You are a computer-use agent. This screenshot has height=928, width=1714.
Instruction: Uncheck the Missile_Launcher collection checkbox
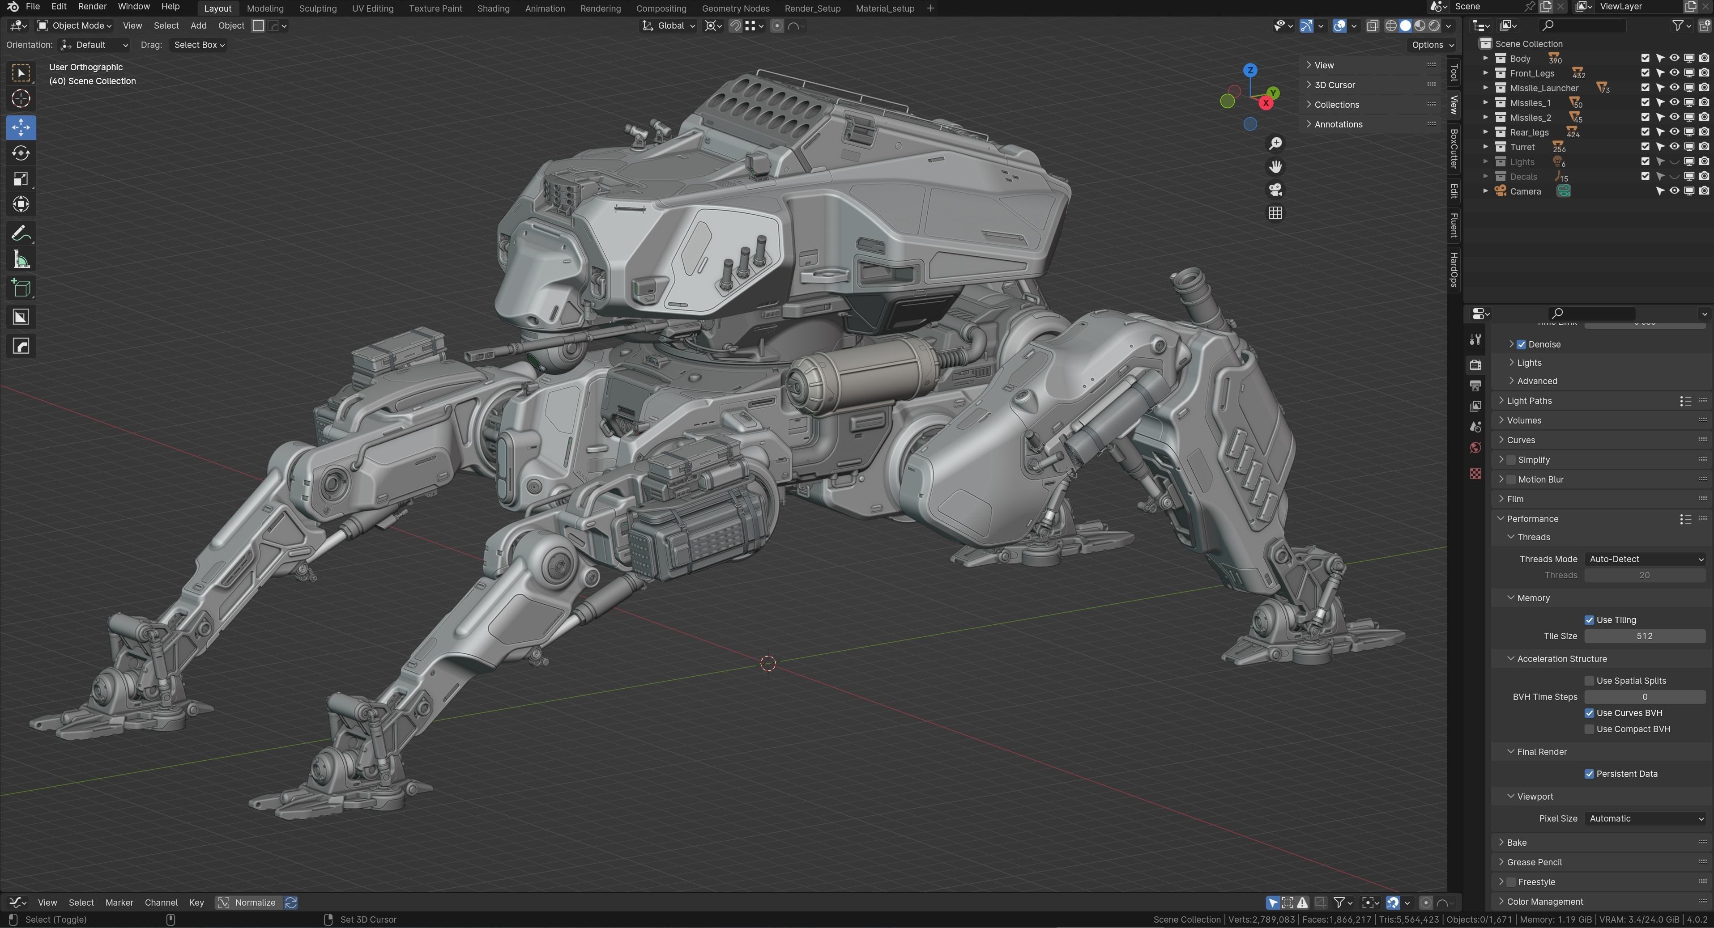point(1645,88)
